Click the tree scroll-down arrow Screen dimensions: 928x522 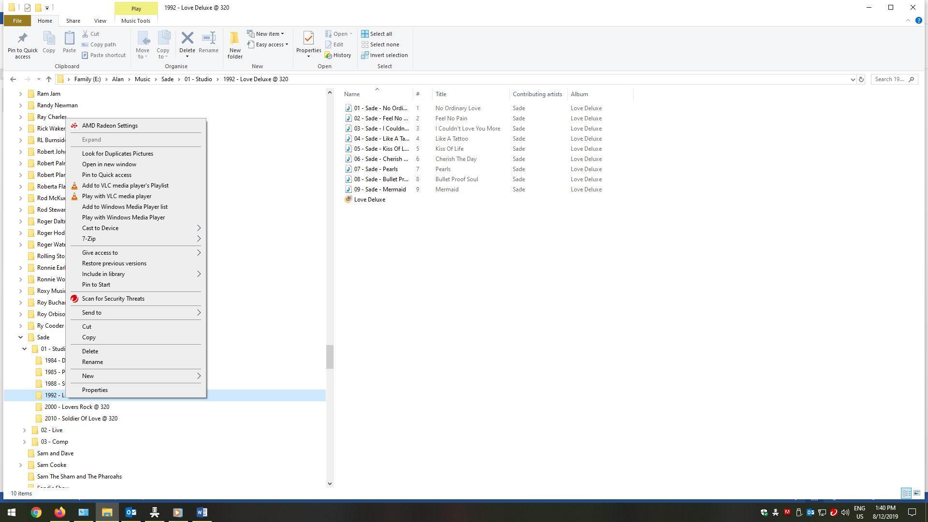pos(330,483)
